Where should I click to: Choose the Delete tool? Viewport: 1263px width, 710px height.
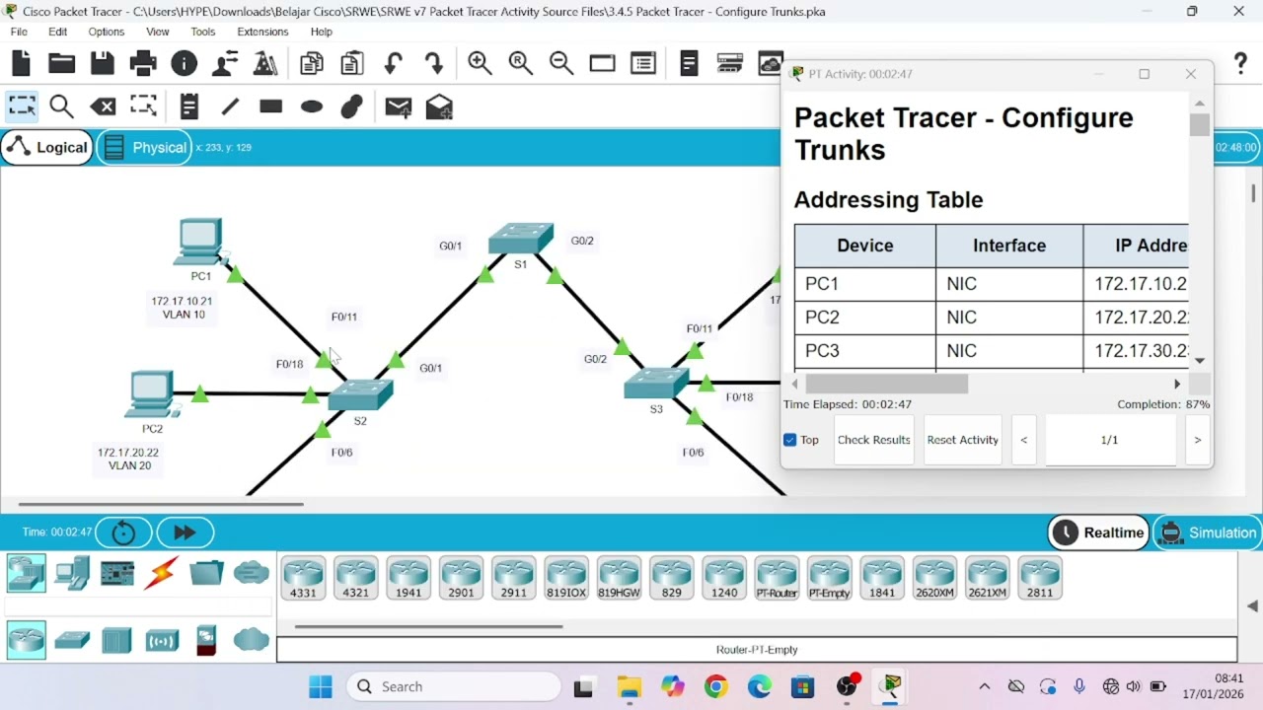tap(103, 106)
